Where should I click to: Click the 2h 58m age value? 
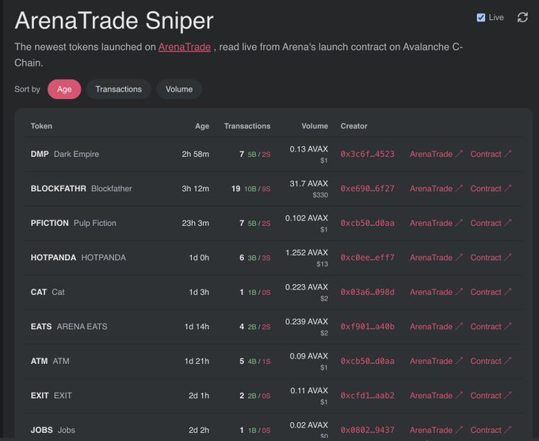(195, 154)
